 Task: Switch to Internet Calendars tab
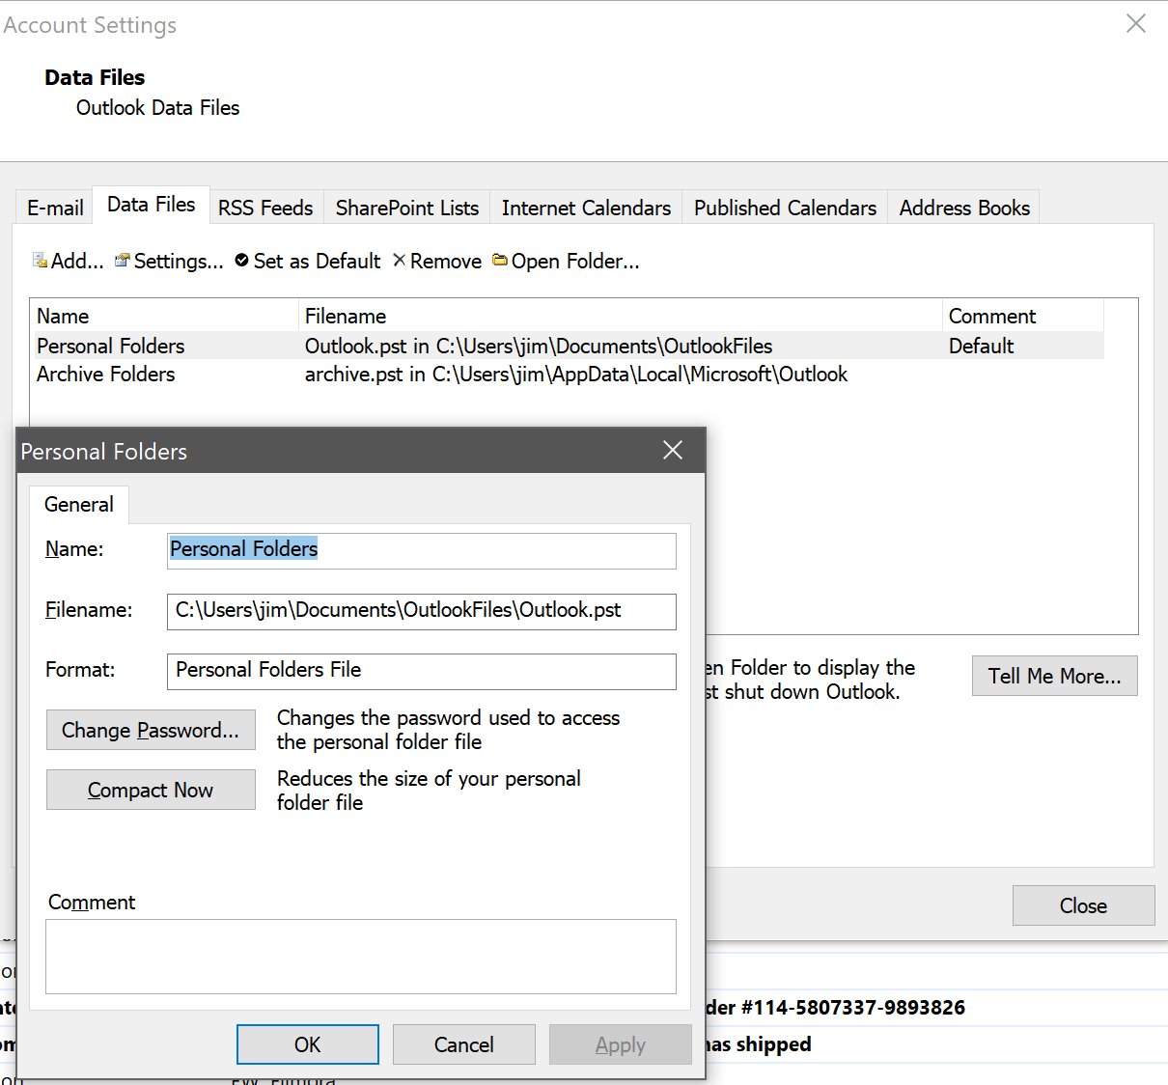click(586, 208)
